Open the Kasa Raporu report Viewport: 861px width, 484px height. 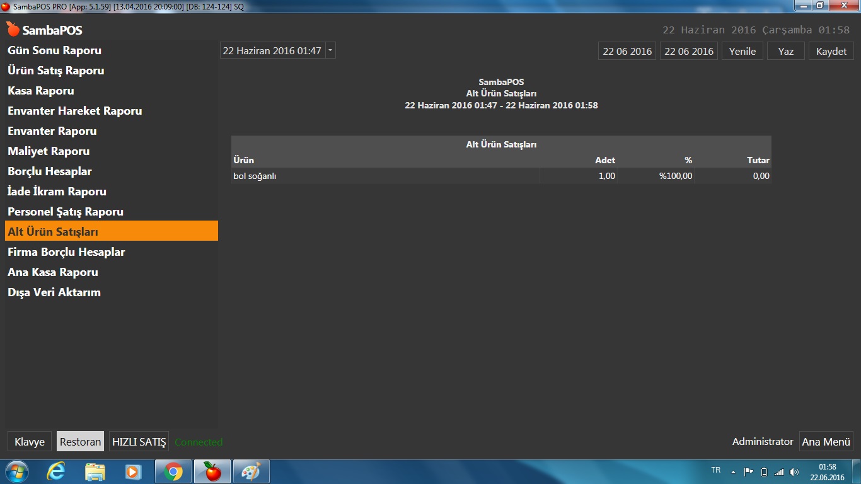coord(41,91)
